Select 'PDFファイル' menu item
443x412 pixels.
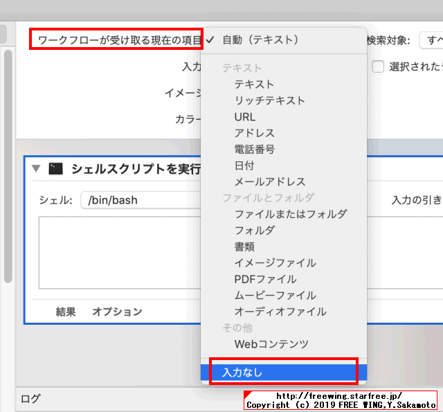[x=284, y=279]
